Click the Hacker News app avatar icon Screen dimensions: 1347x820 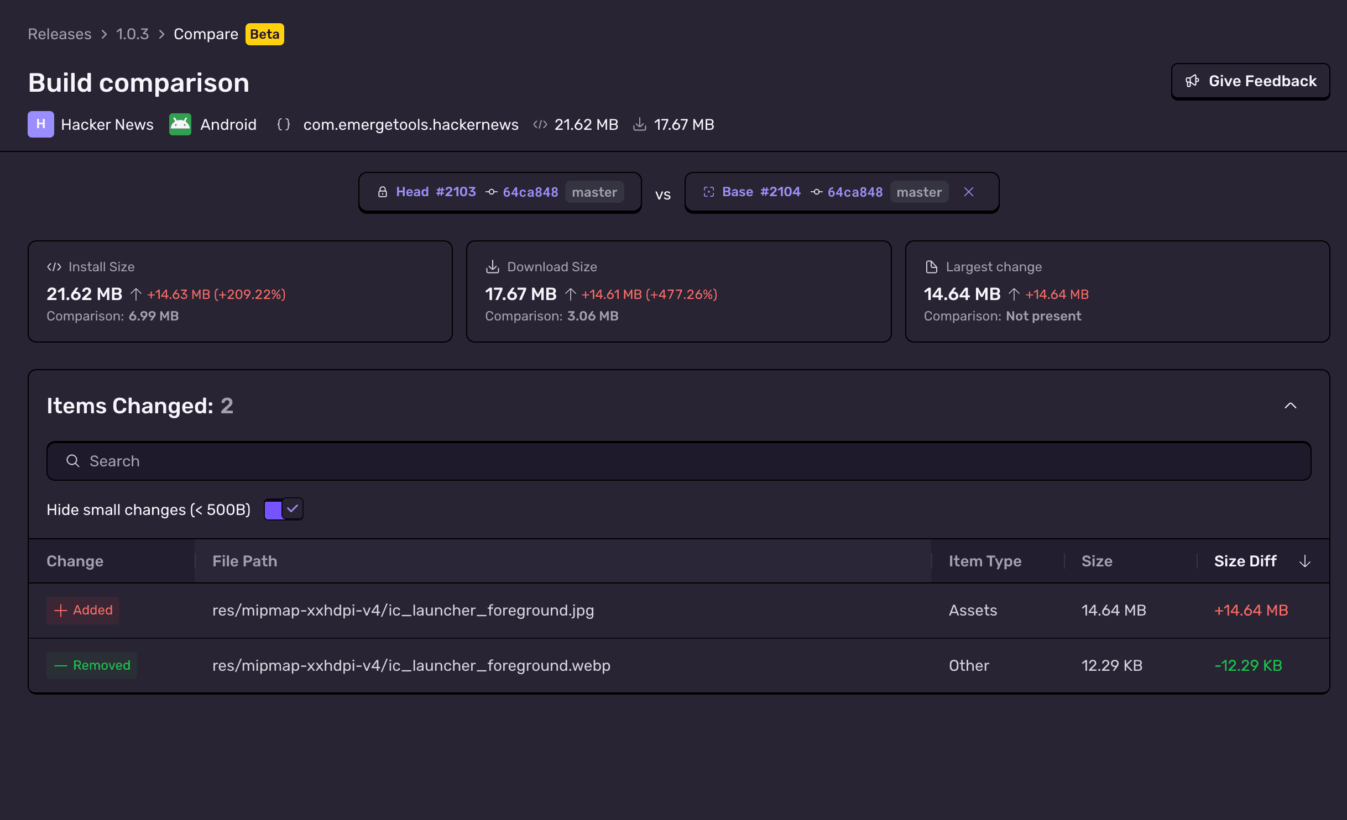[x=40, y=124]
